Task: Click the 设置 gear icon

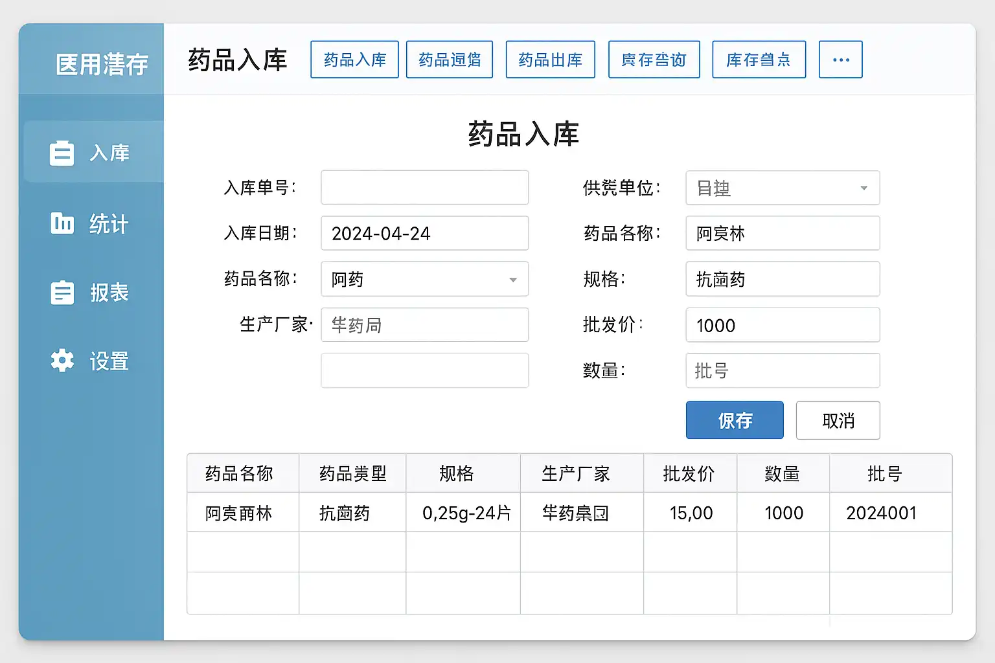Action: [x=62, y=361]
